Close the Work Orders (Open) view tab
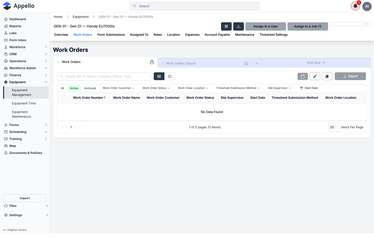374x238 pixels. 257,64
